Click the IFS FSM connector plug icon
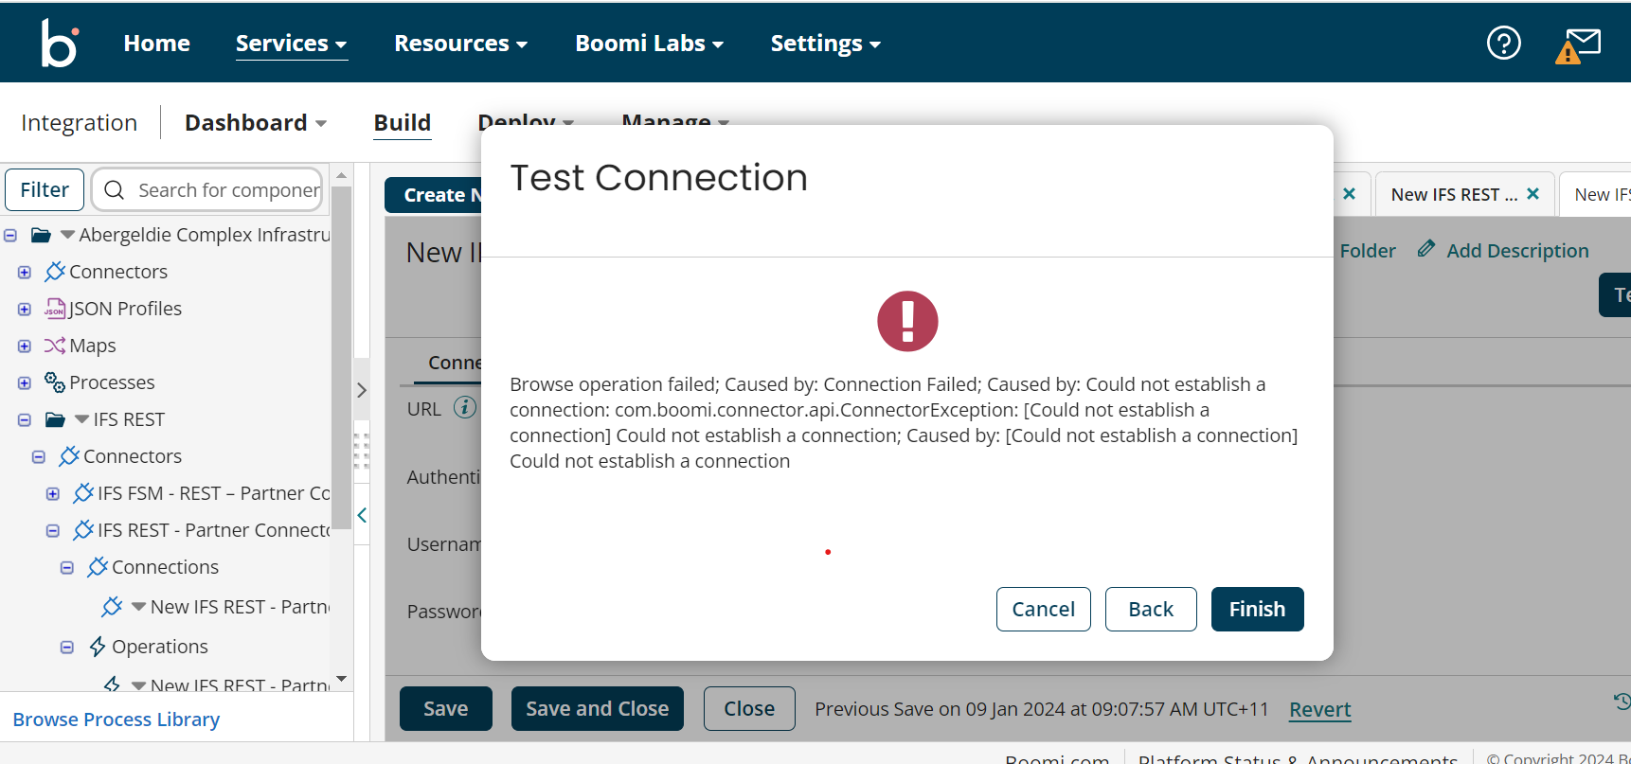Screen dimensions: 1631x764 click(x=83, y=493)
